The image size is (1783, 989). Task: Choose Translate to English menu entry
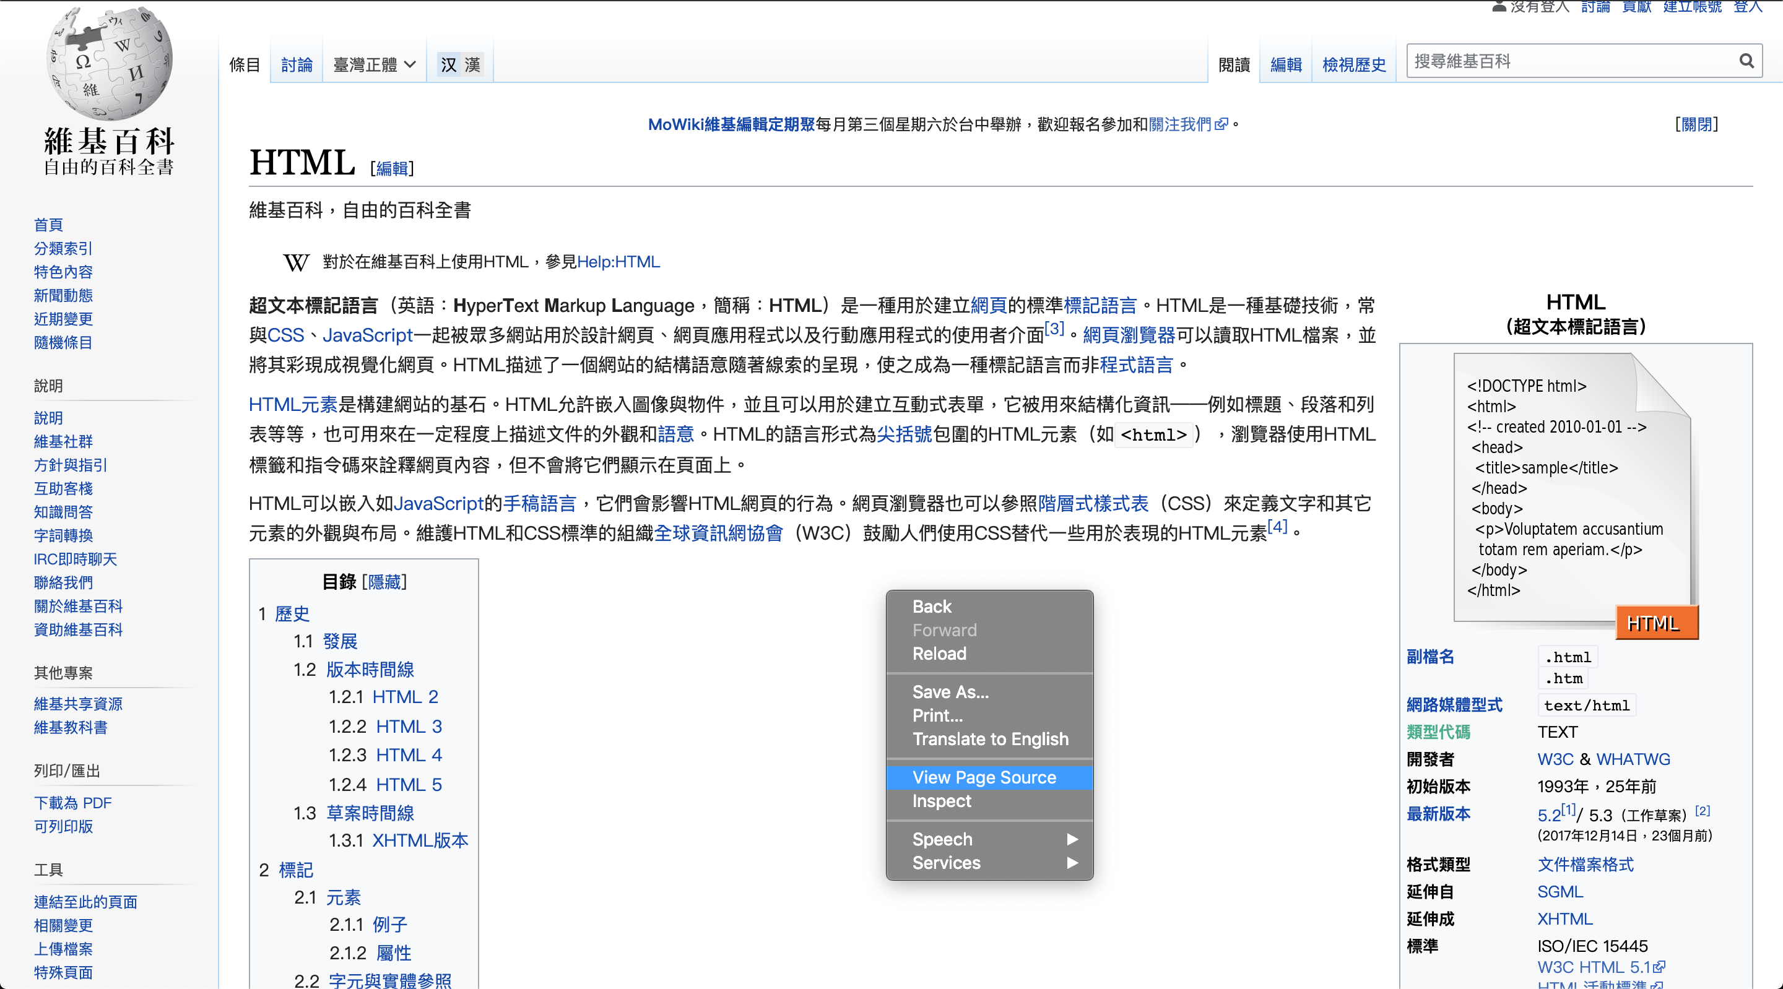(990, 739)
